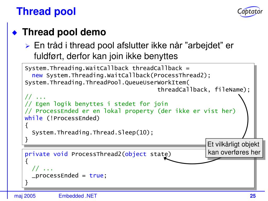Screen dimensions: 268x201
Task: Click the comment "// ProcessEnded er en lokal property"
Action: (x=90, y=111)
